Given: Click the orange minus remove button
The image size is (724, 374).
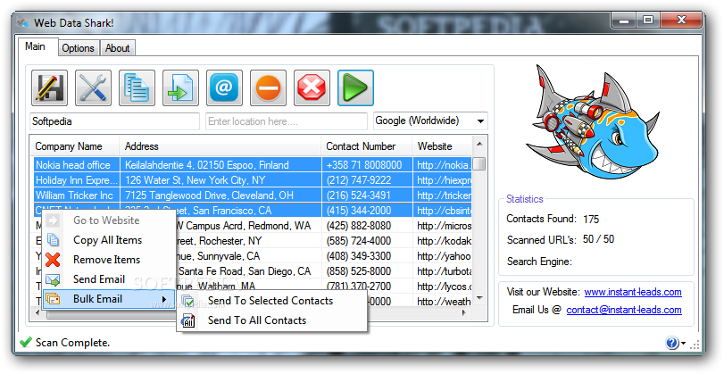Looking at the screenshot, I should pos(269,87).
